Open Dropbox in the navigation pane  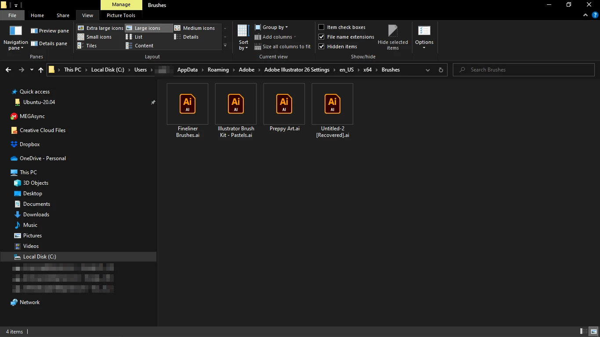click(x=29, y=144)
